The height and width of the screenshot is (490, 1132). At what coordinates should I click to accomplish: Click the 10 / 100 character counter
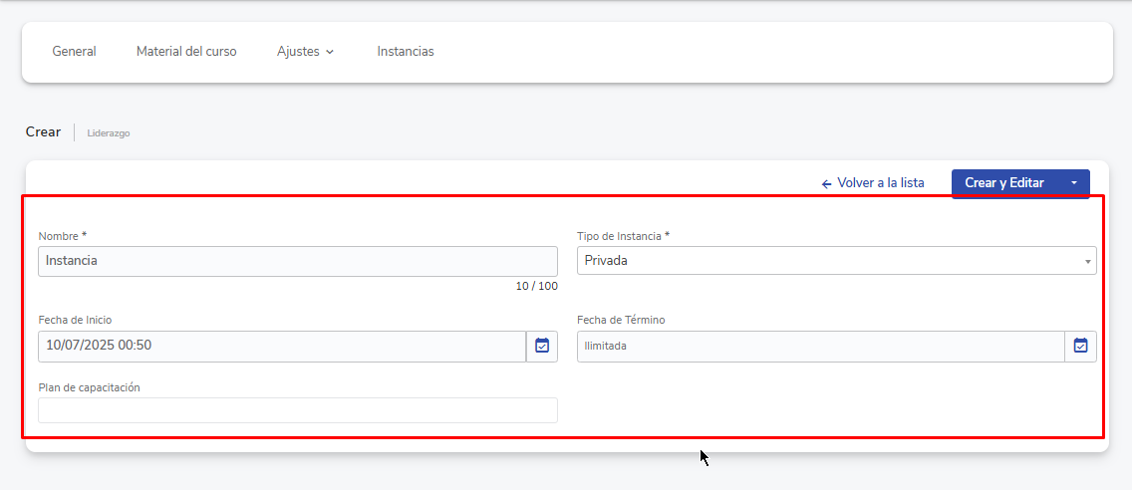[536, 287]
